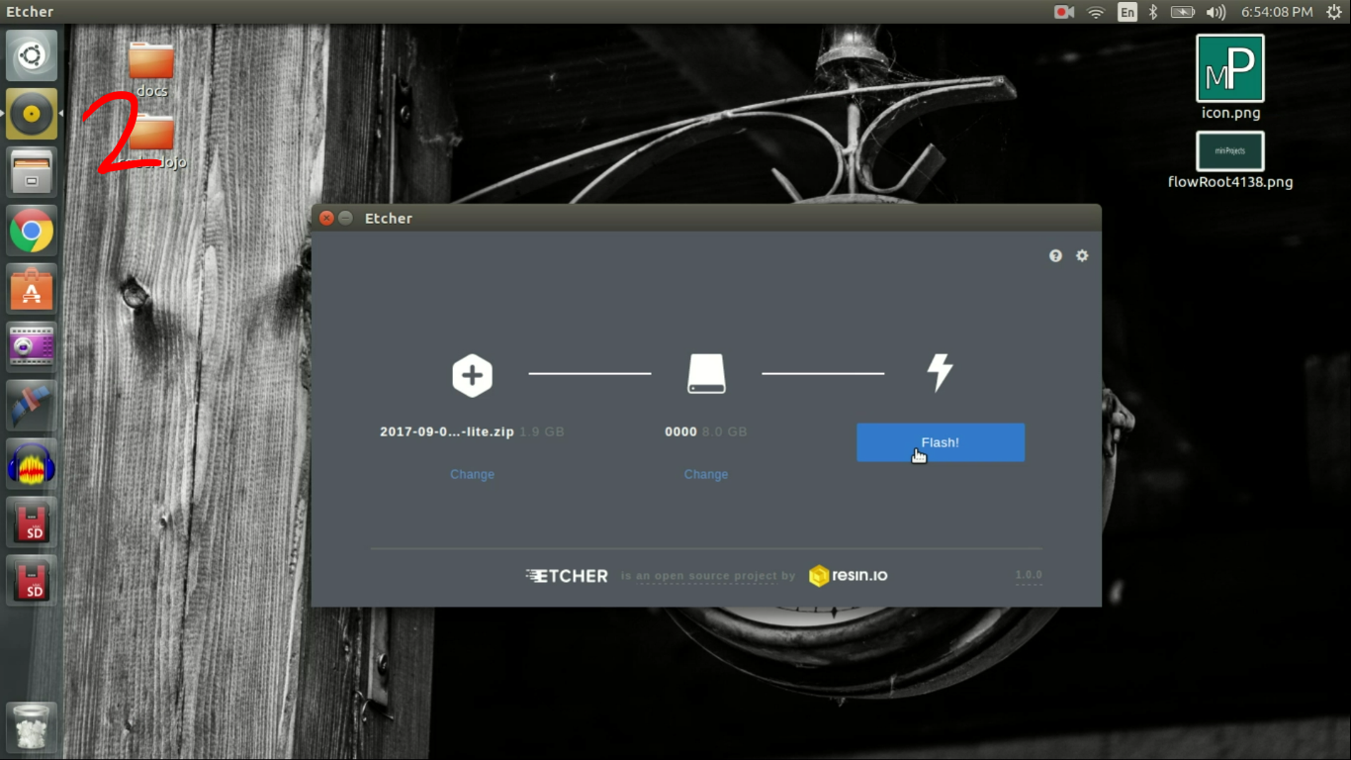Open the Files manager from launcher

click(x=32, y=172)
